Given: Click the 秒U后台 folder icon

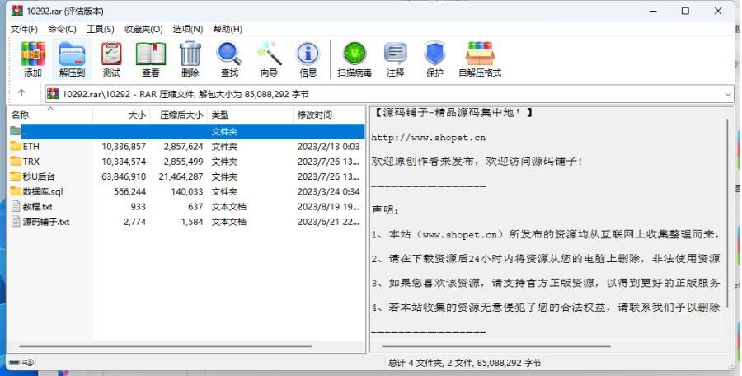Looking at the screenshot, I should 16,176.
